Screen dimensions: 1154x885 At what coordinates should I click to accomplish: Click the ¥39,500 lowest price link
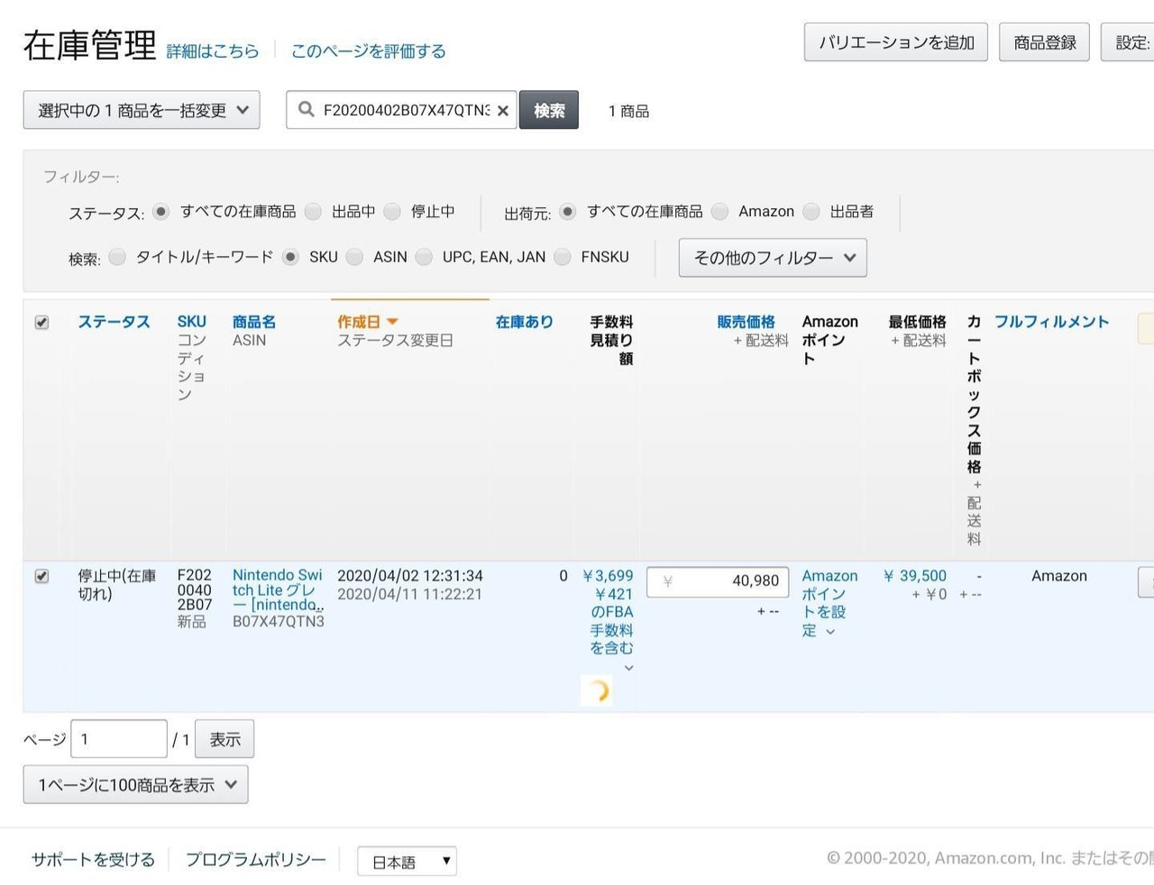click(915, 576)
